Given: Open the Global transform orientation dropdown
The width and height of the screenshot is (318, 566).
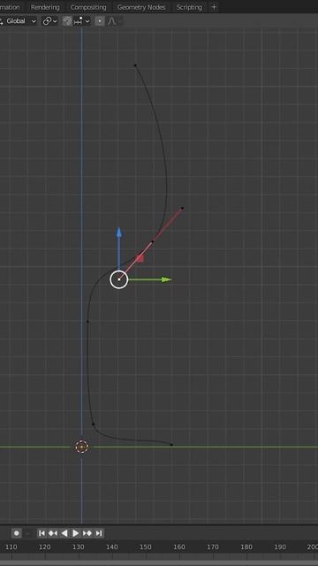Looking at the screenshot, I should coord(19,21).
